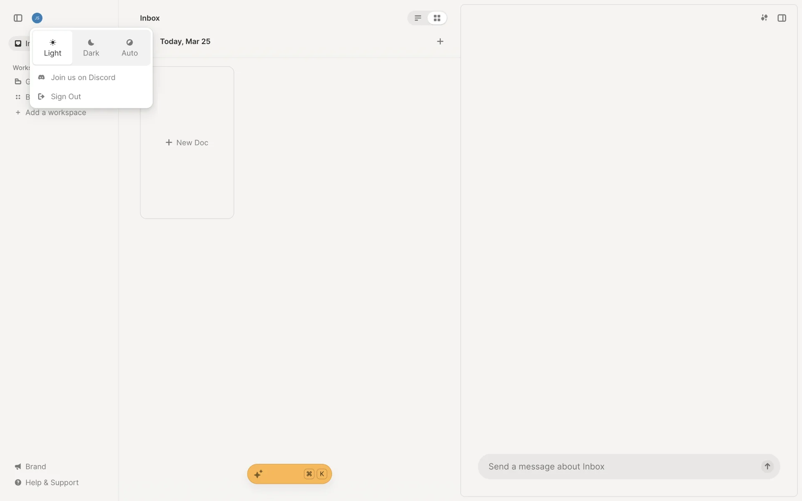Choose Join us on Discord
The height and width of the screenshot is (501, 802).
(83, 78)
